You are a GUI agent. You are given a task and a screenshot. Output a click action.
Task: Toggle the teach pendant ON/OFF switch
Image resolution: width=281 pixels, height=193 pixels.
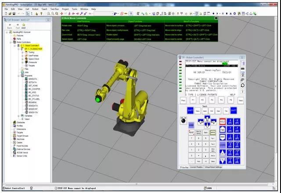pyautogui.click(x=184, y=121)
